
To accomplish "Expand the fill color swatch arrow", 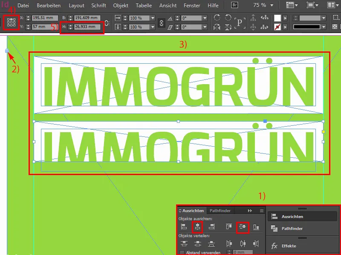I will [285, 18].
